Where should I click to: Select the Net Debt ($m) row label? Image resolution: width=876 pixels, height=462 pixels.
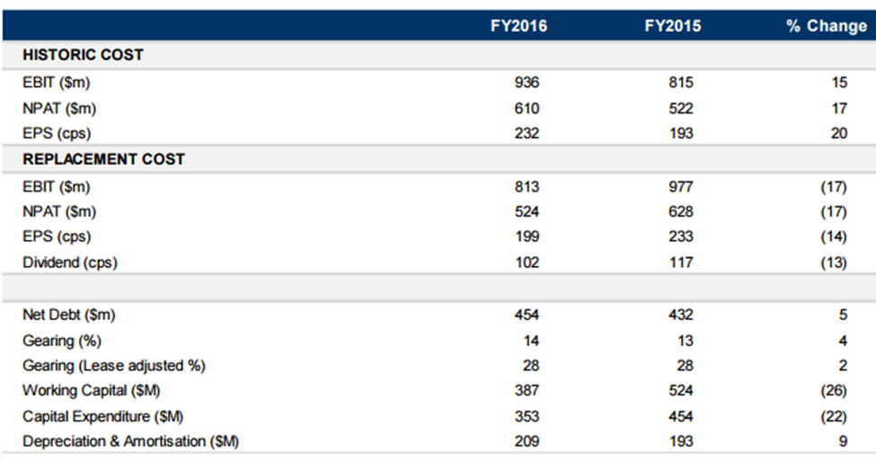[x=68, y=315]
